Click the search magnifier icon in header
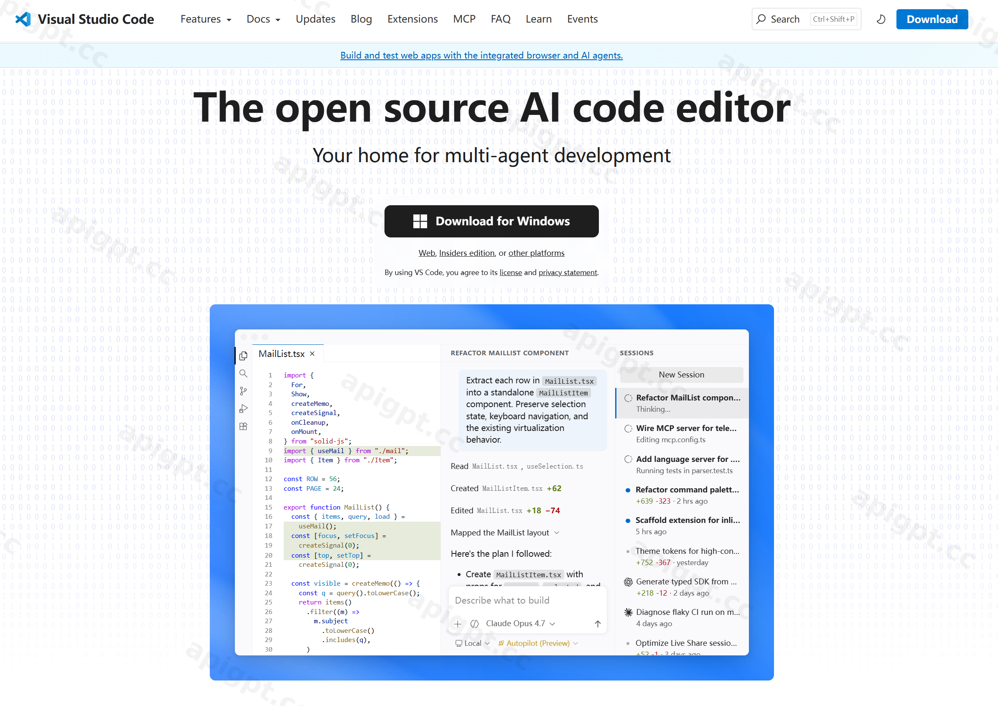This screenshot has width=998, height=706. [x=761, y=19]
